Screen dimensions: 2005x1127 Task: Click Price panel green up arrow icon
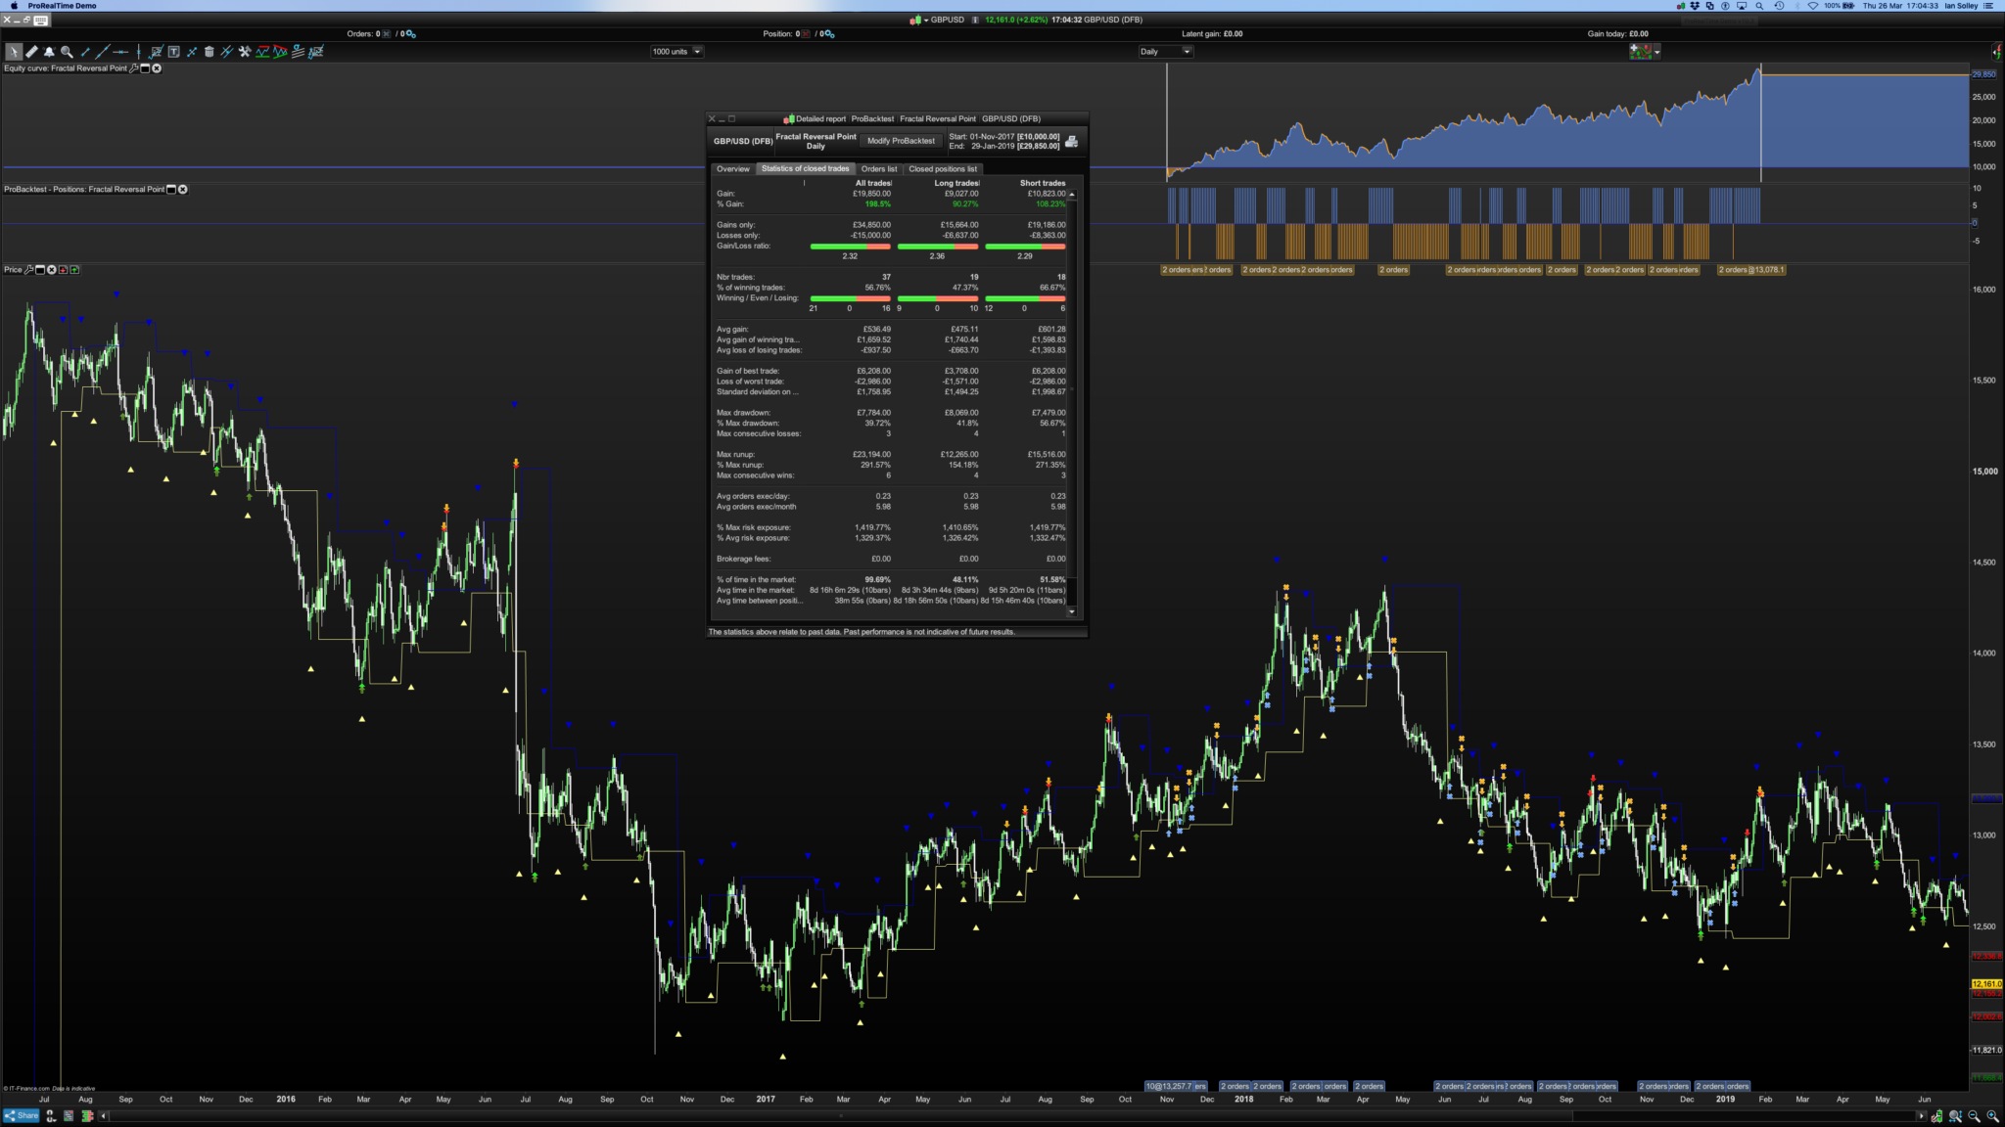[x=74, y=270]
